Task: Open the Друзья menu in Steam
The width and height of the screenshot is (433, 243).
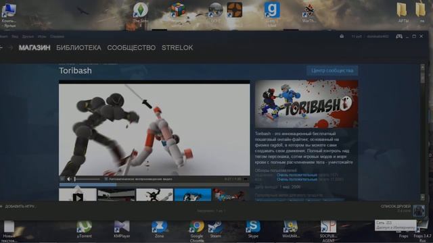Action: tap(28, 36)
